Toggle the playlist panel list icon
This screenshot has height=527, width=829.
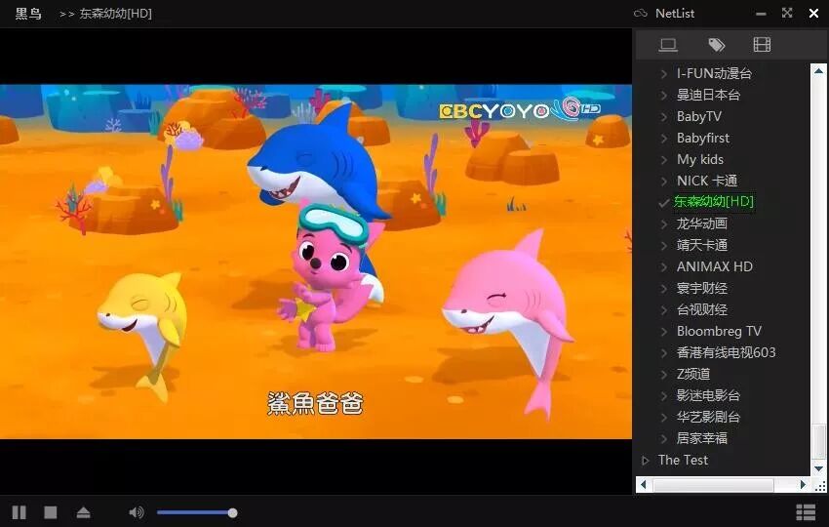pyautogui.click(x=806, y=512)
